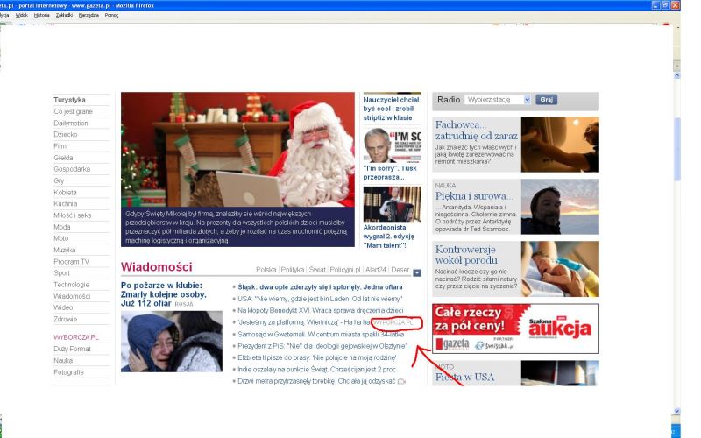Viewport: 701px width, 438px height.
Task: Open the Wideo section
Action: [x=63, y=307]
